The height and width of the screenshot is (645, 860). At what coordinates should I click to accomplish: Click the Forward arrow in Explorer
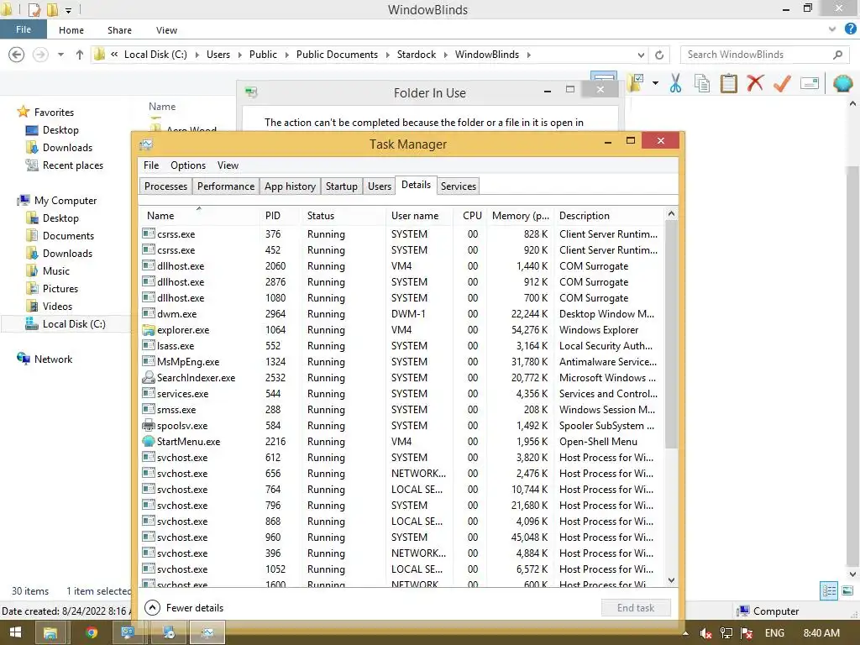pyautogui.click(x=40, y=55)
